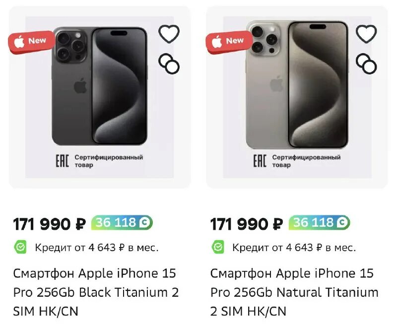Image resolution: width=397 pixels, height=328 pixels.
Task: Open iPhone 15 Pro Natural Titanium title link
Action: tap(294, 292)
